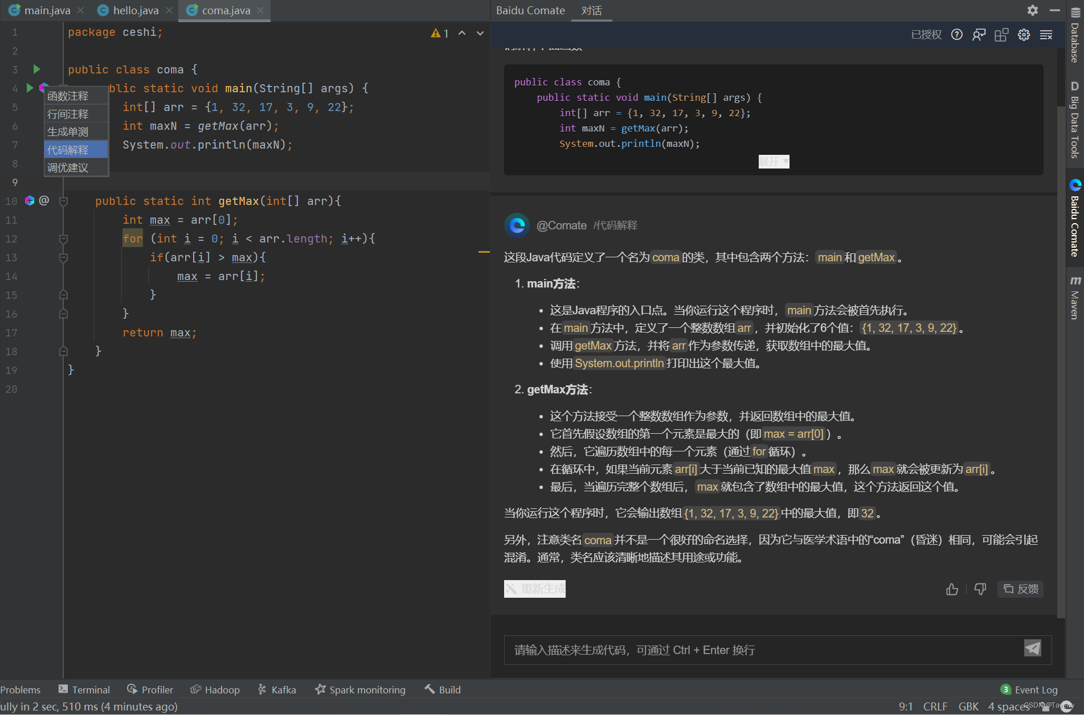
Task: Click the yellow warning stripe mark in editor
Action: [484, 251]
